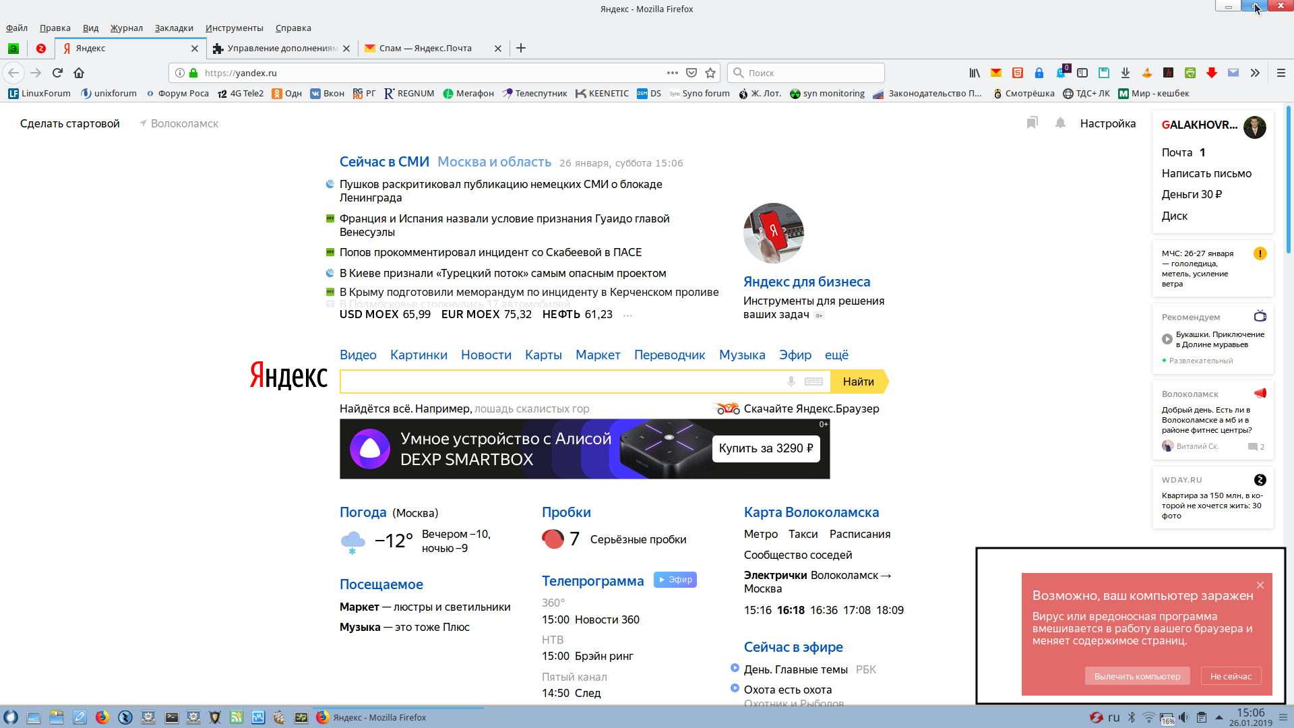The width and height of the screenshot is (1294, 728).
Task: Bookmark this page with the star icon
Action: tap(710, 73)
